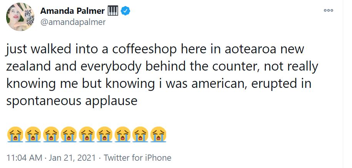Open the Twitter for iPhone source link
This screenshot has height=168, width=352.
pyautogui.click(x=137, y=158)
